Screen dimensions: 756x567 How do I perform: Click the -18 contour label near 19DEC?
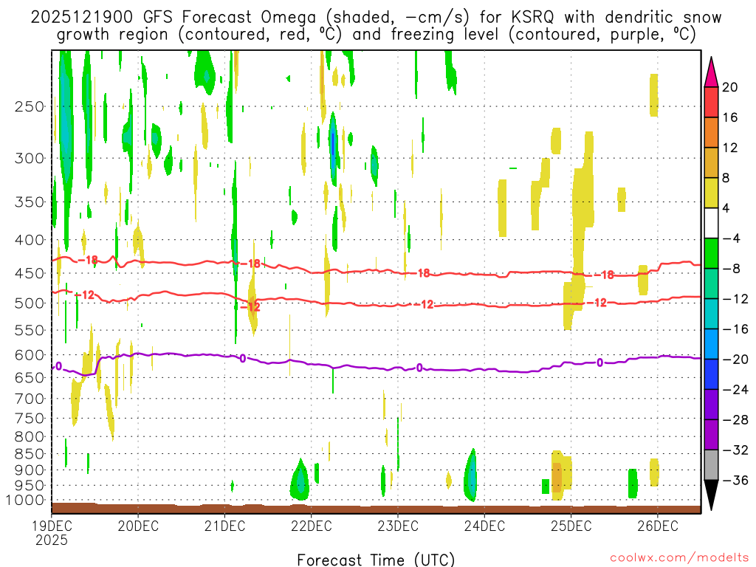click(87, 261)
